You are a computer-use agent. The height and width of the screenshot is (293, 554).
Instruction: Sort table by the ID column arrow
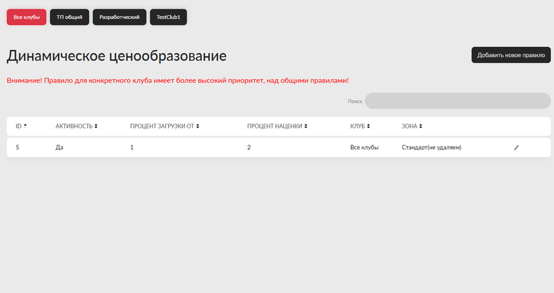click(25, 126)
